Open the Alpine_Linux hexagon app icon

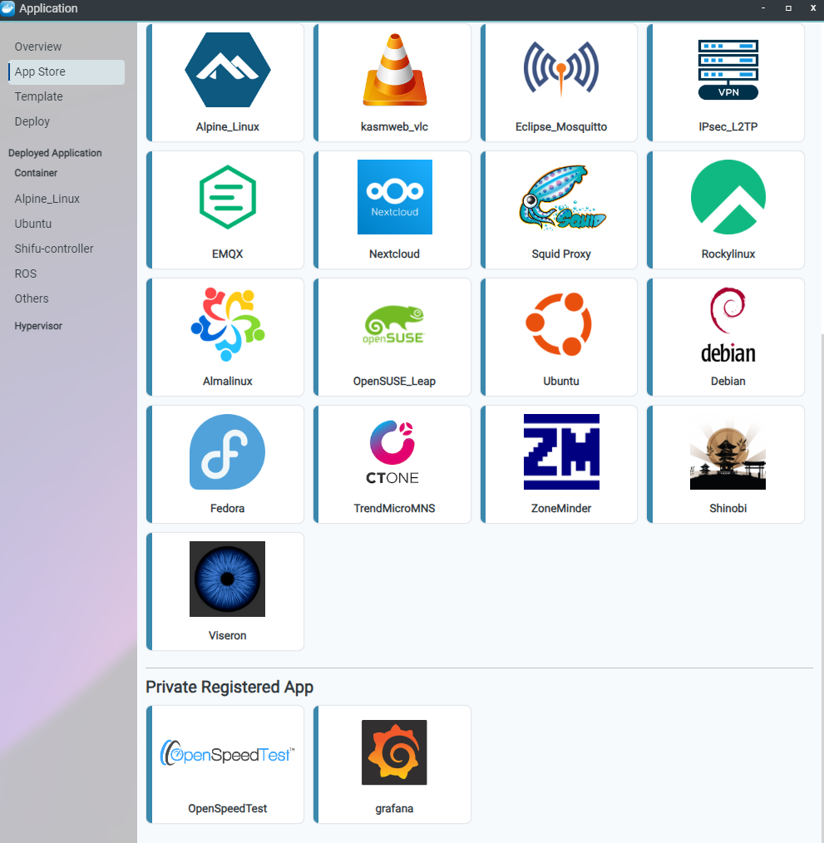point(228,70)
